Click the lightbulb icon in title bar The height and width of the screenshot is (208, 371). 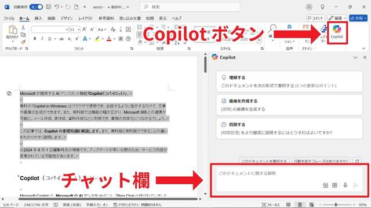322,7
